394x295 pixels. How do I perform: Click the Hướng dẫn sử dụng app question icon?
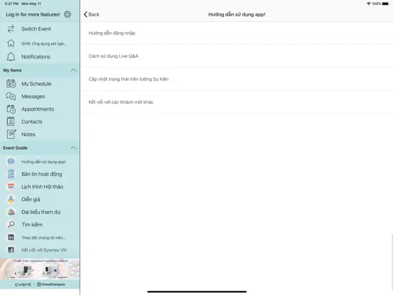[x=11, y=161]
